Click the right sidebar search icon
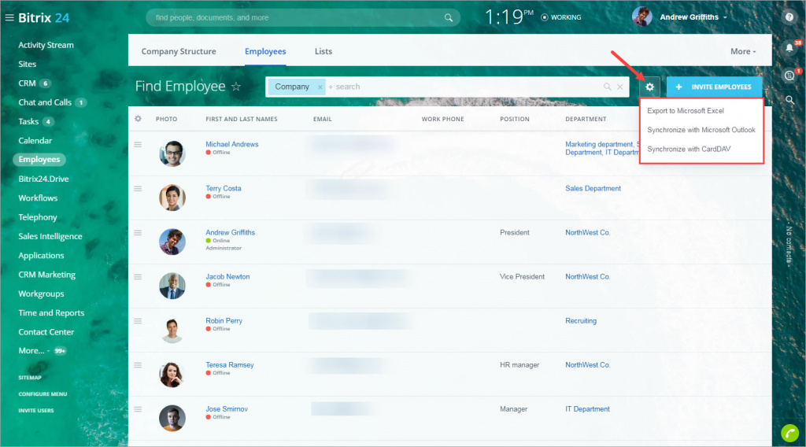Image resolution: width=806 pixels, height=447 pixels. (789, 100)
